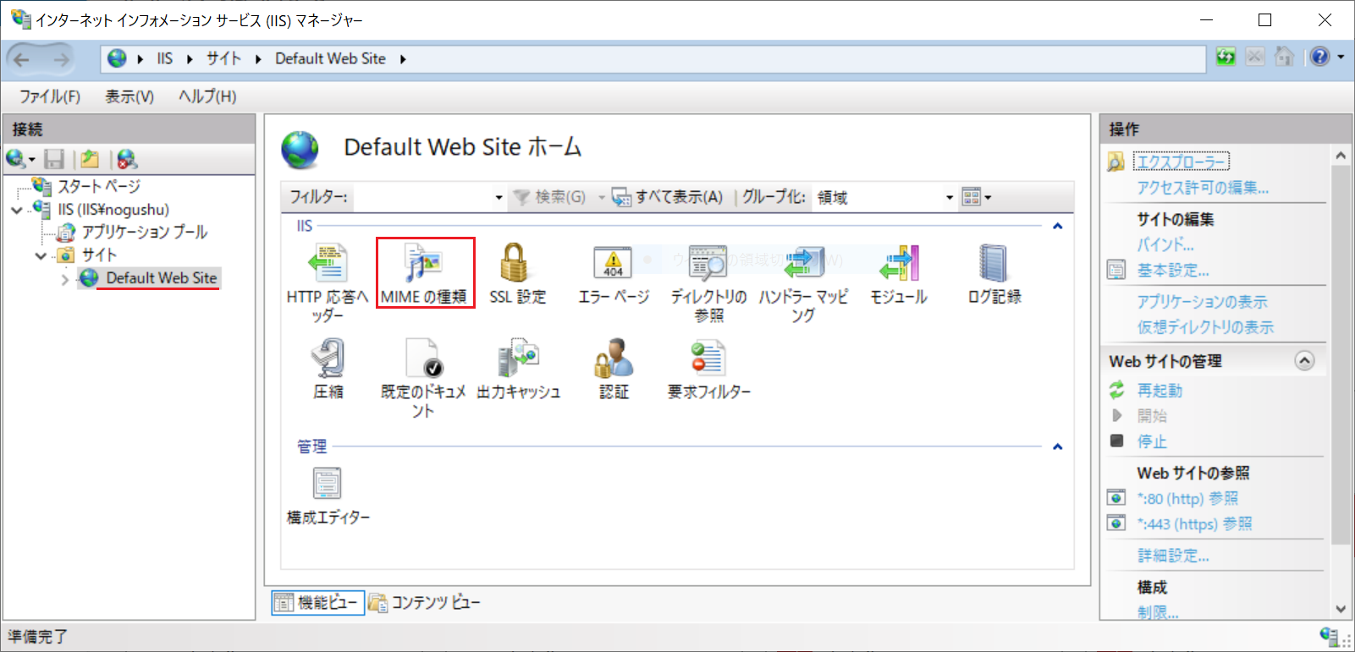1355x652 pixels.
Task: Open the view mode dropdown in filter bar
Action: [976, 197]
